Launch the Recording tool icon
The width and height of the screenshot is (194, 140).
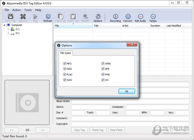116,17
